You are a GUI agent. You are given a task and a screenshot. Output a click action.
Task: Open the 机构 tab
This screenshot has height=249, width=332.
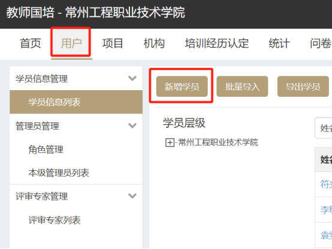point(154,43)
